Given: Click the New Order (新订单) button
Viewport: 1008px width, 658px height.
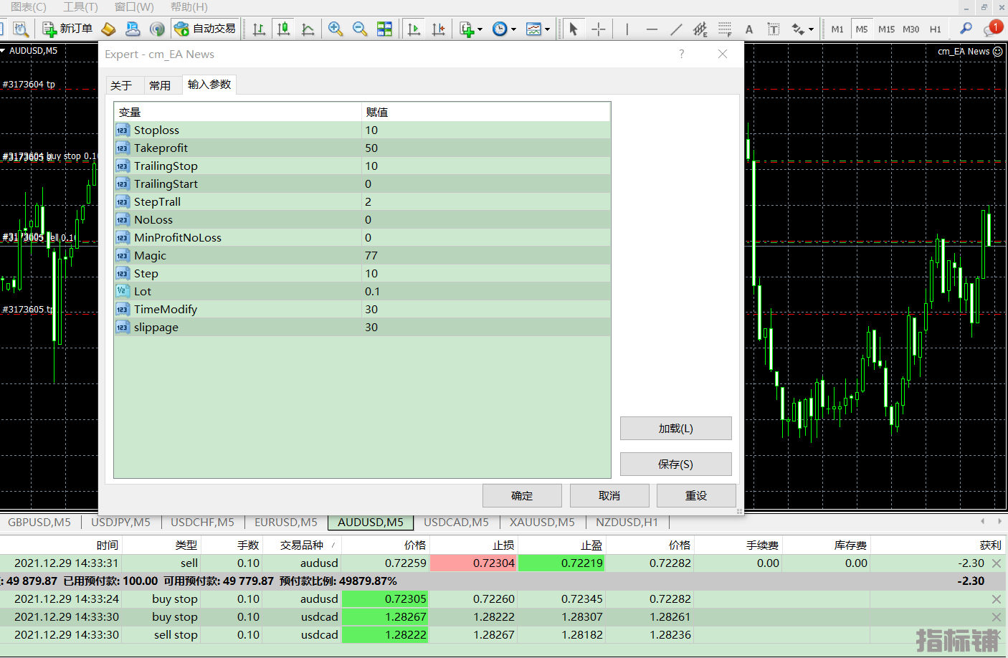Looking at the screenshot, I should (x=68, y=29).
